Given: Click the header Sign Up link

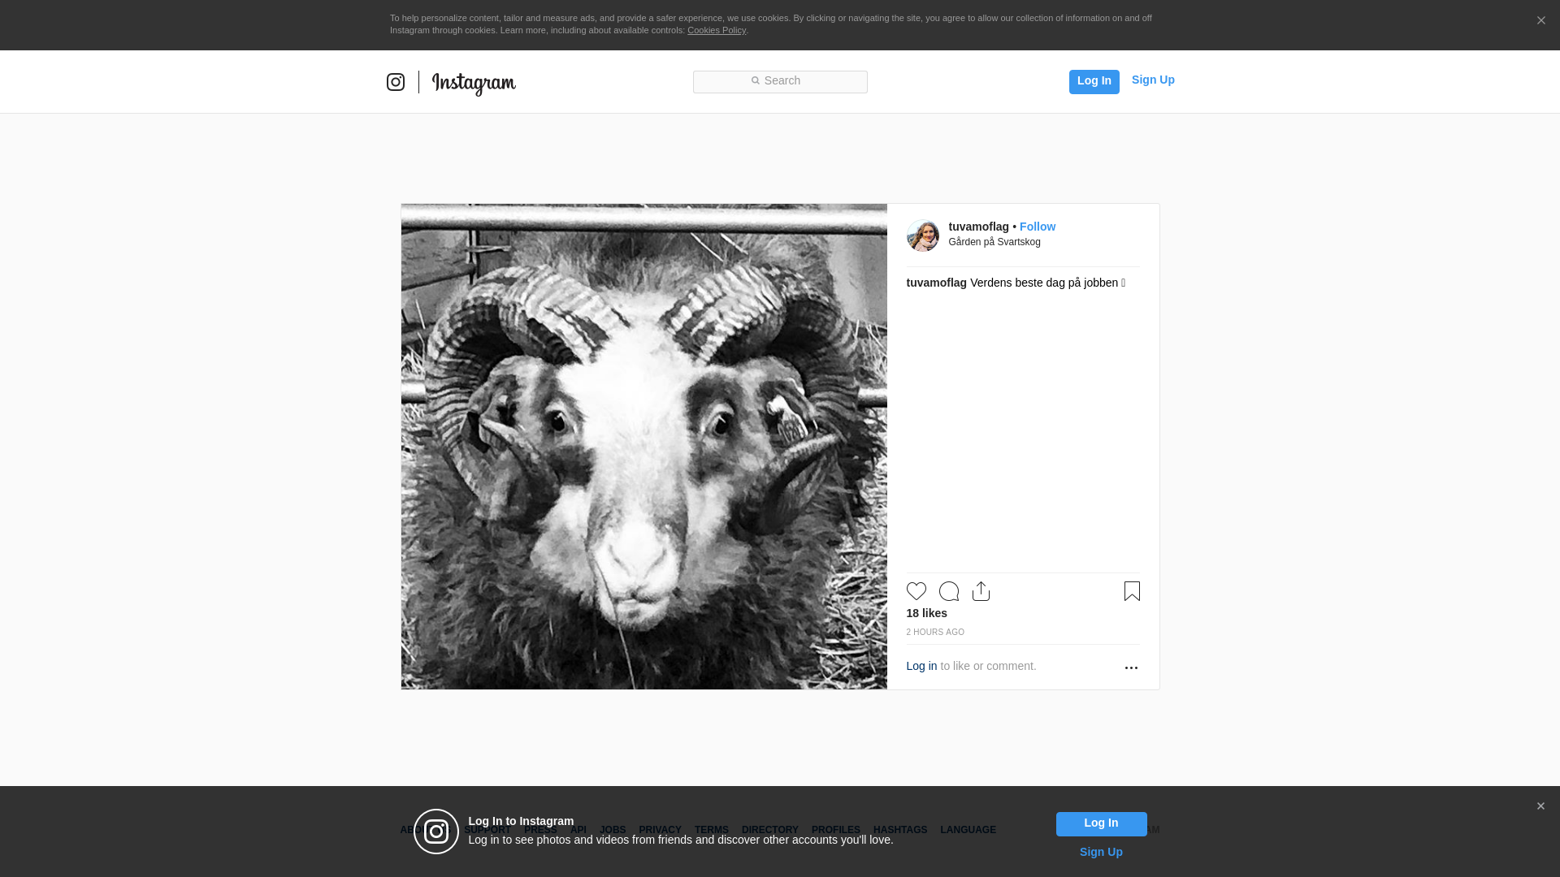Looking at the screenshot, I should [1152, 80].
